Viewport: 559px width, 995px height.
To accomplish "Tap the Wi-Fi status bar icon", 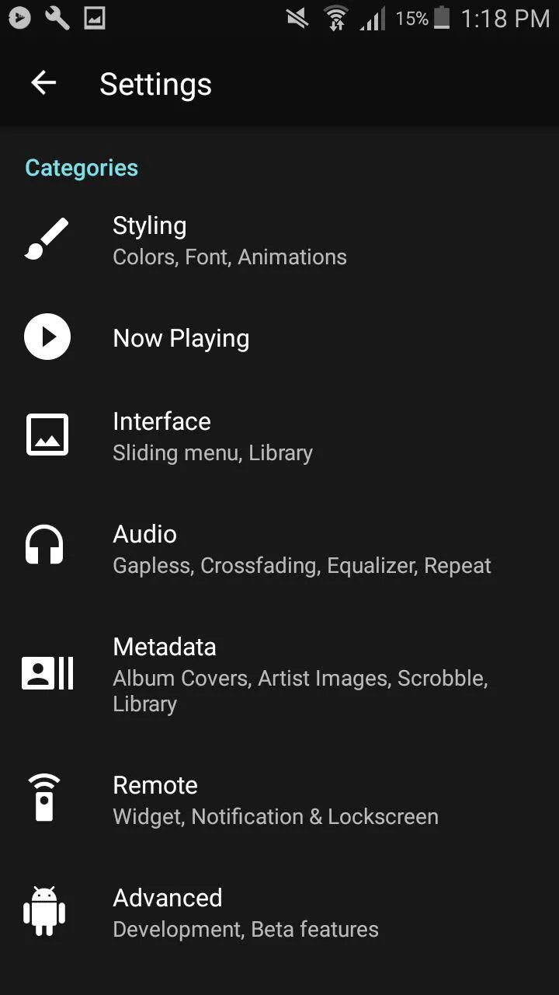I will tap(336, 17).
